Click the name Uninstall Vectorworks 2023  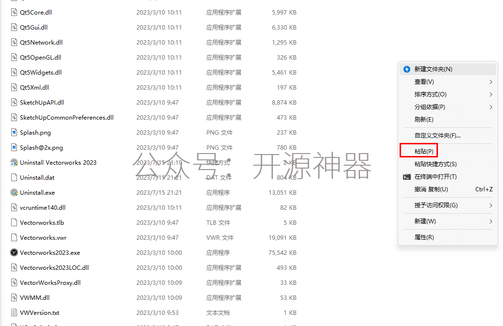[x=58, y=163]
